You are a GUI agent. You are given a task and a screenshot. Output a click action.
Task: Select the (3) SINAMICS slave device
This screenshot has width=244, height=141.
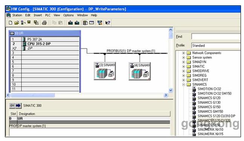(x=105, y=71)
